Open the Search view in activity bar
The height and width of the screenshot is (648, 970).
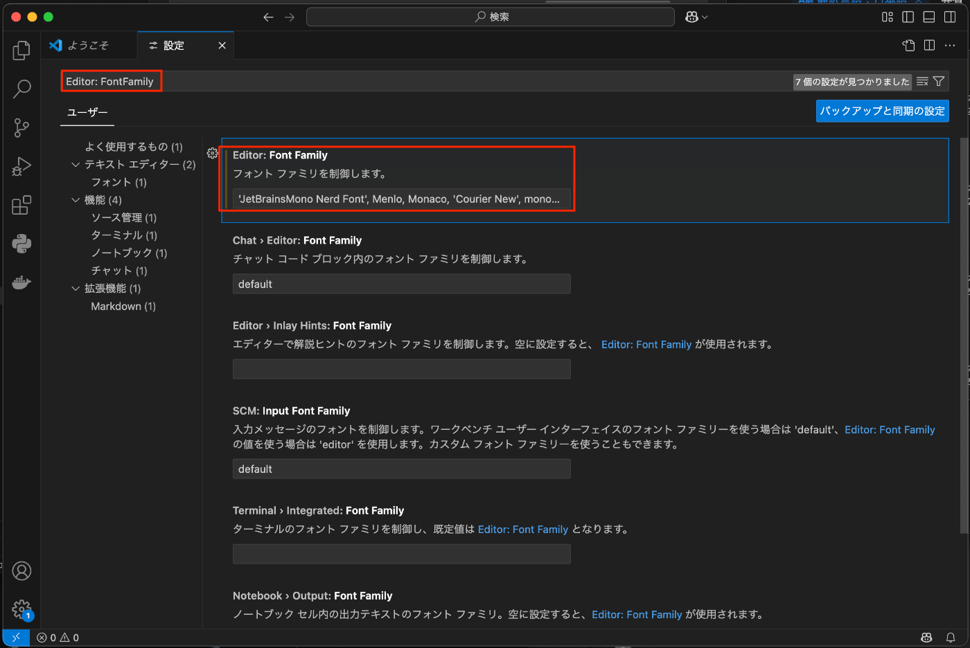point(21,89)
